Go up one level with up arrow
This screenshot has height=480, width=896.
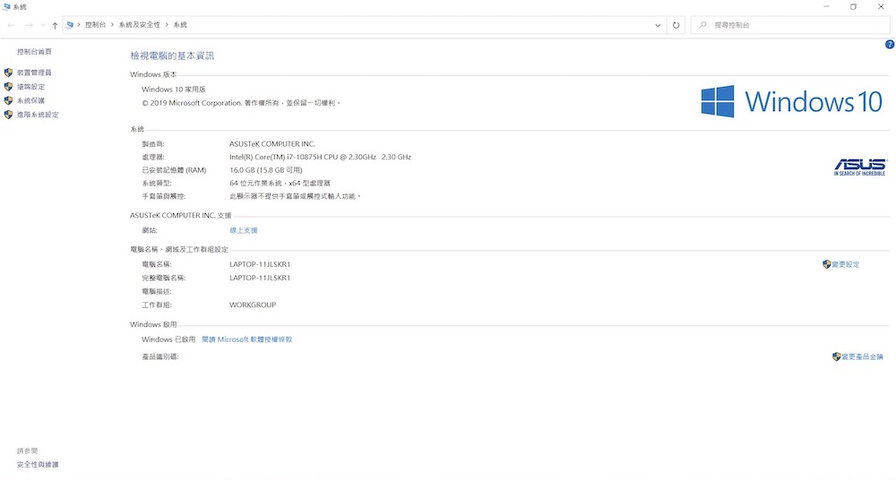[x=55, y=25]
